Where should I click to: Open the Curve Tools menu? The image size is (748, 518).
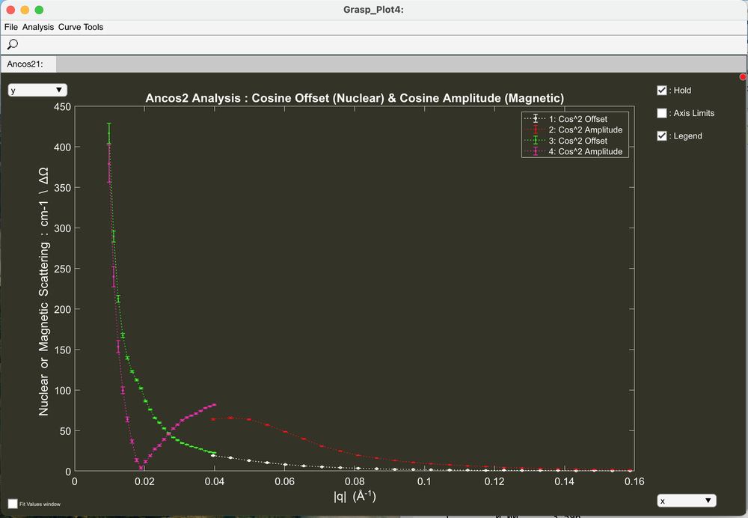tap(81, 27)
